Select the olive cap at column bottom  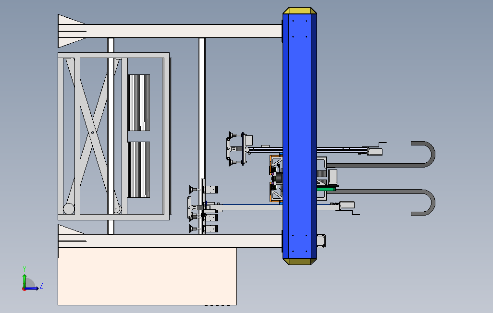click(300, 262)
